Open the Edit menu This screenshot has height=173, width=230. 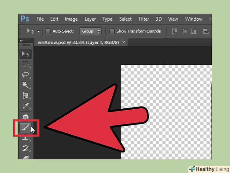(x=54, y=19)
